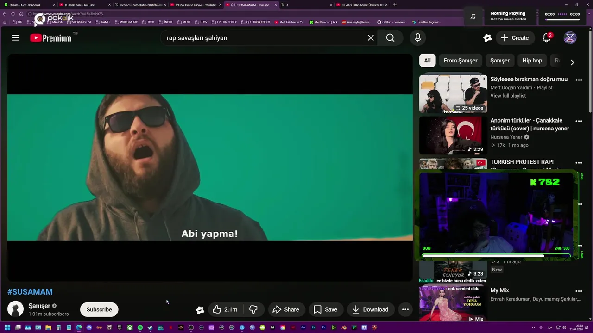Show next filter chips with right arrow
Screen dimensions: 593x333
[x=573, y=62]
